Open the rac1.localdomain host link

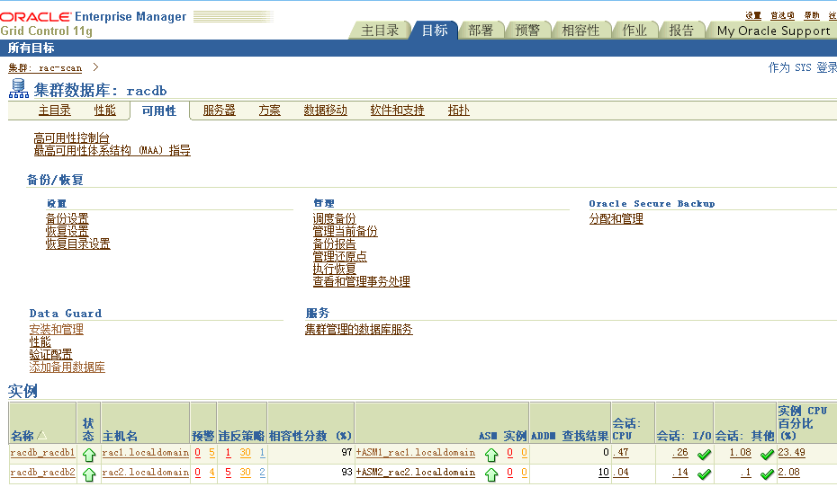click(146, 453)
